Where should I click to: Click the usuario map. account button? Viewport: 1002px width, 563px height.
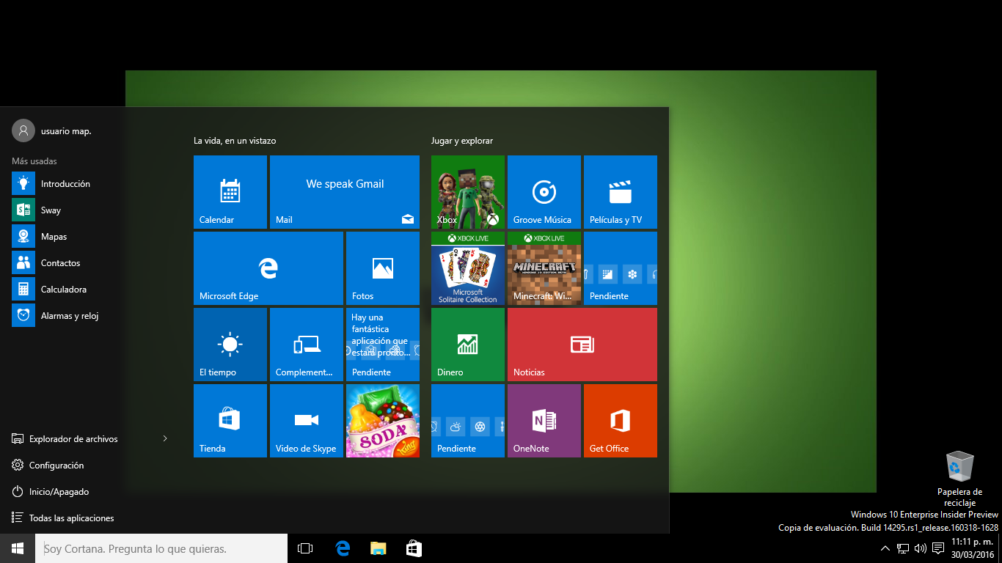tap(51, 130)
